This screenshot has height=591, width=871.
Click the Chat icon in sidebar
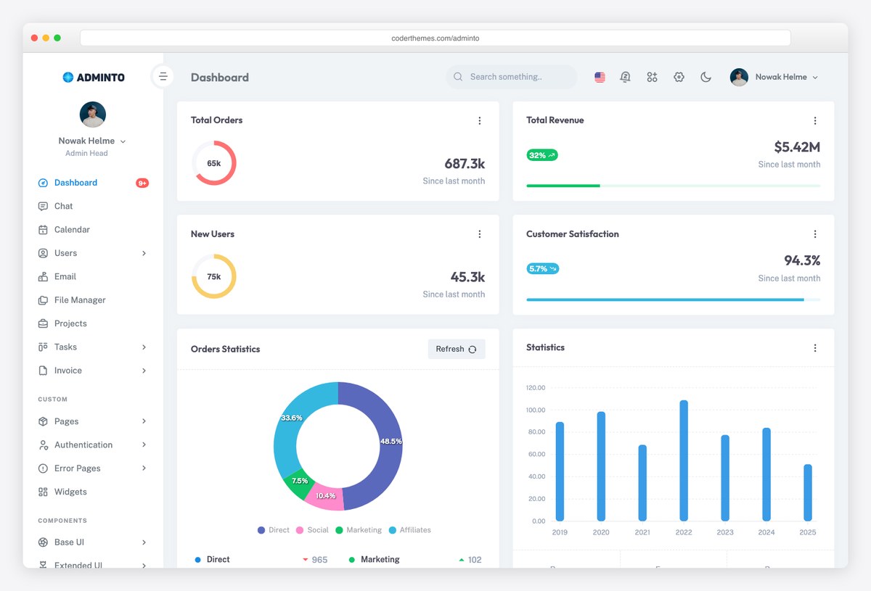(43, 206)
